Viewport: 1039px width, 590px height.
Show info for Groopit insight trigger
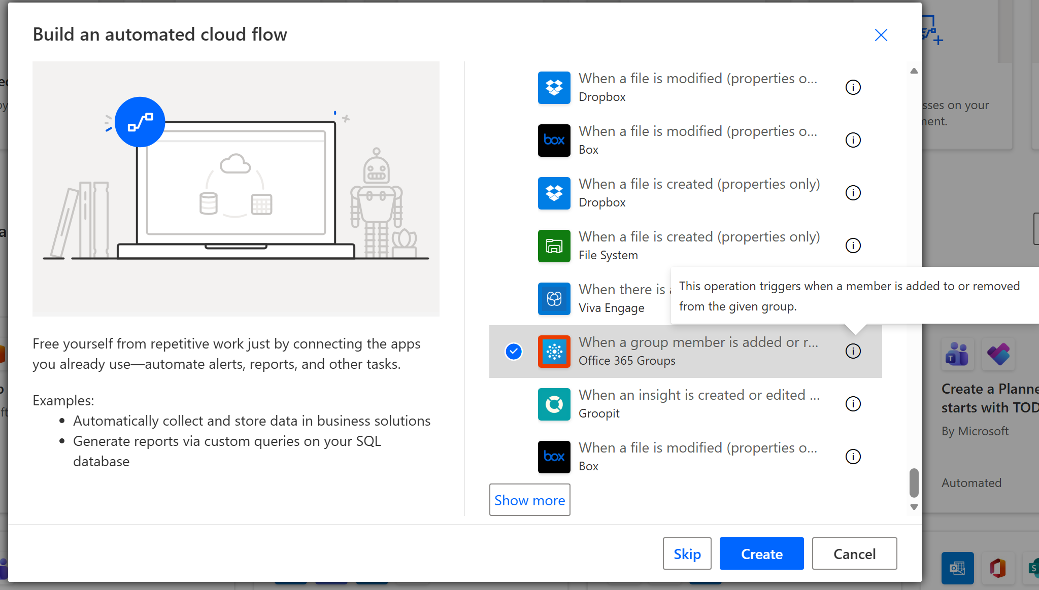click(853, 404)
